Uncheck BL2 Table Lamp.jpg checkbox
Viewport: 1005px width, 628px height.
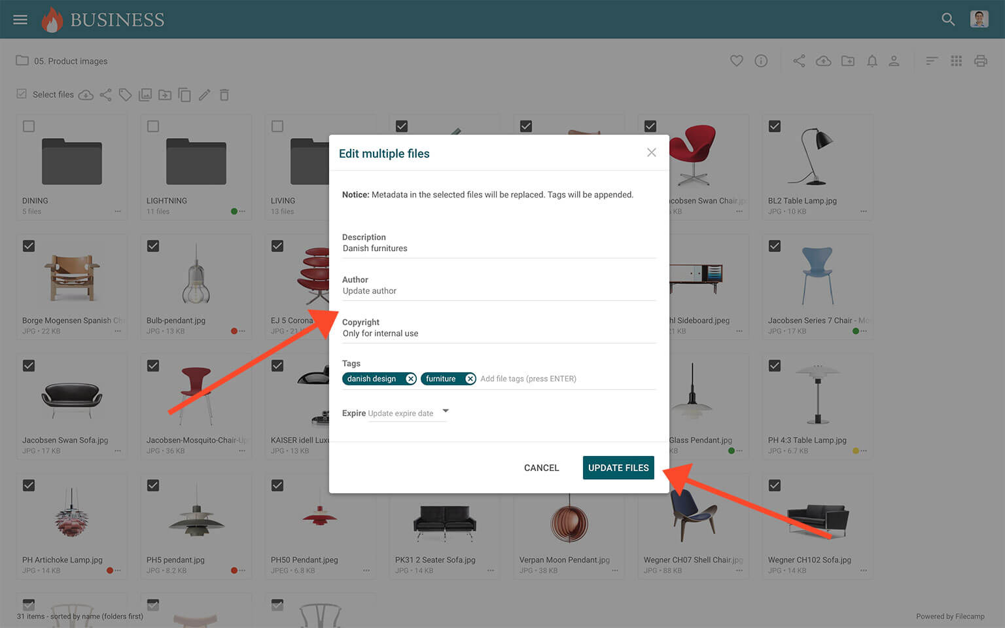[x=775, y=126]
